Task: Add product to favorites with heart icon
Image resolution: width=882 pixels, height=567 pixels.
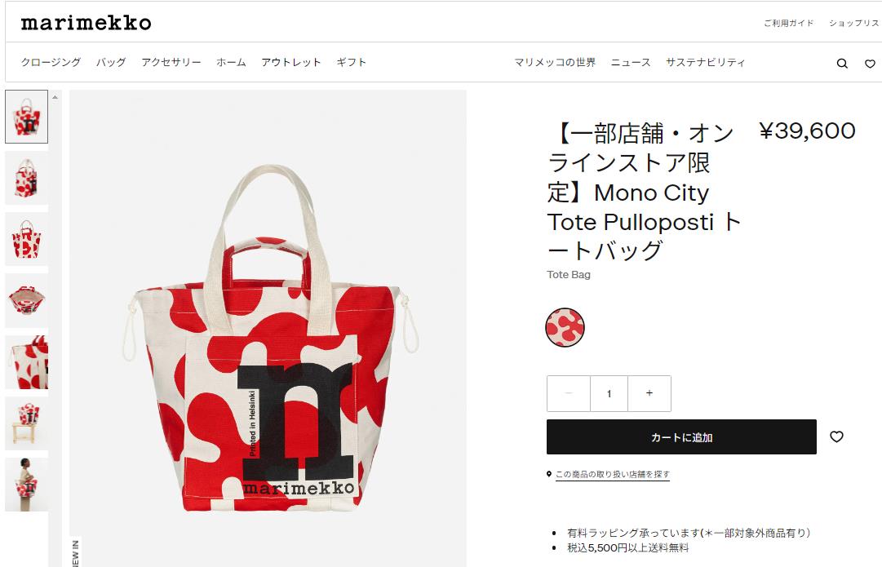Action: click(x=836, y=436)
